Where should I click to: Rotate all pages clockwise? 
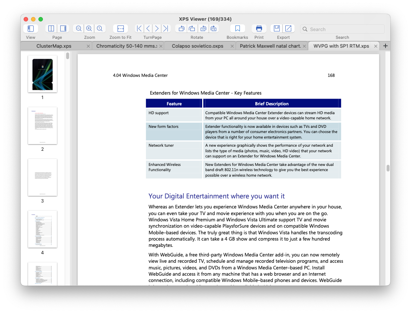[192, 28]
